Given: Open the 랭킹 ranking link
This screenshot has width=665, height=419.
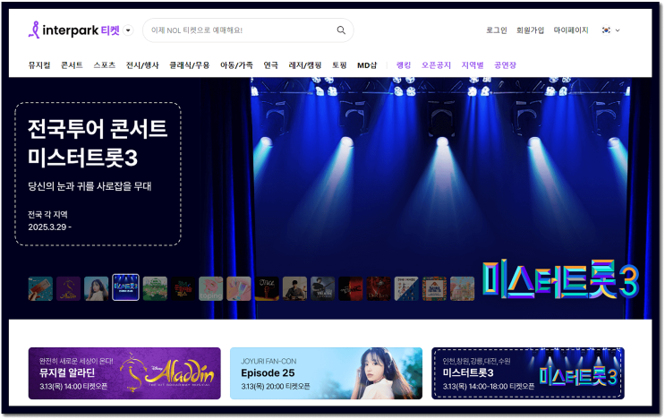Looking at the screenshot, I should point(404,64).
